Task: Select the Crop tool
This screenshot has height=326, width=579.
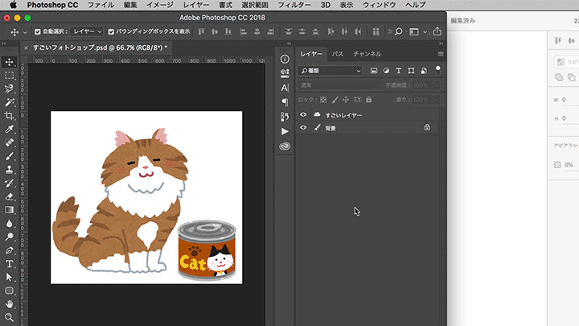Action: click(x=10, y=115)
